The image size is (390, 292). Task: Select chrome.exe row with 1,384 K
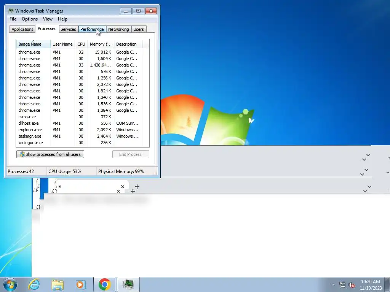pos(79,110)
